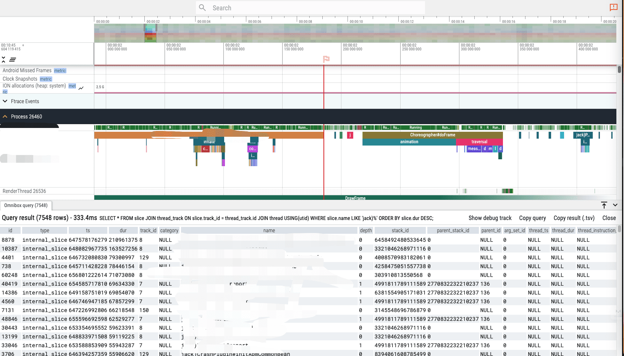The width and height of the screenshot is (624, 356).
Task: Click Copy result (.tsv) button
Action: click(574, 218)
